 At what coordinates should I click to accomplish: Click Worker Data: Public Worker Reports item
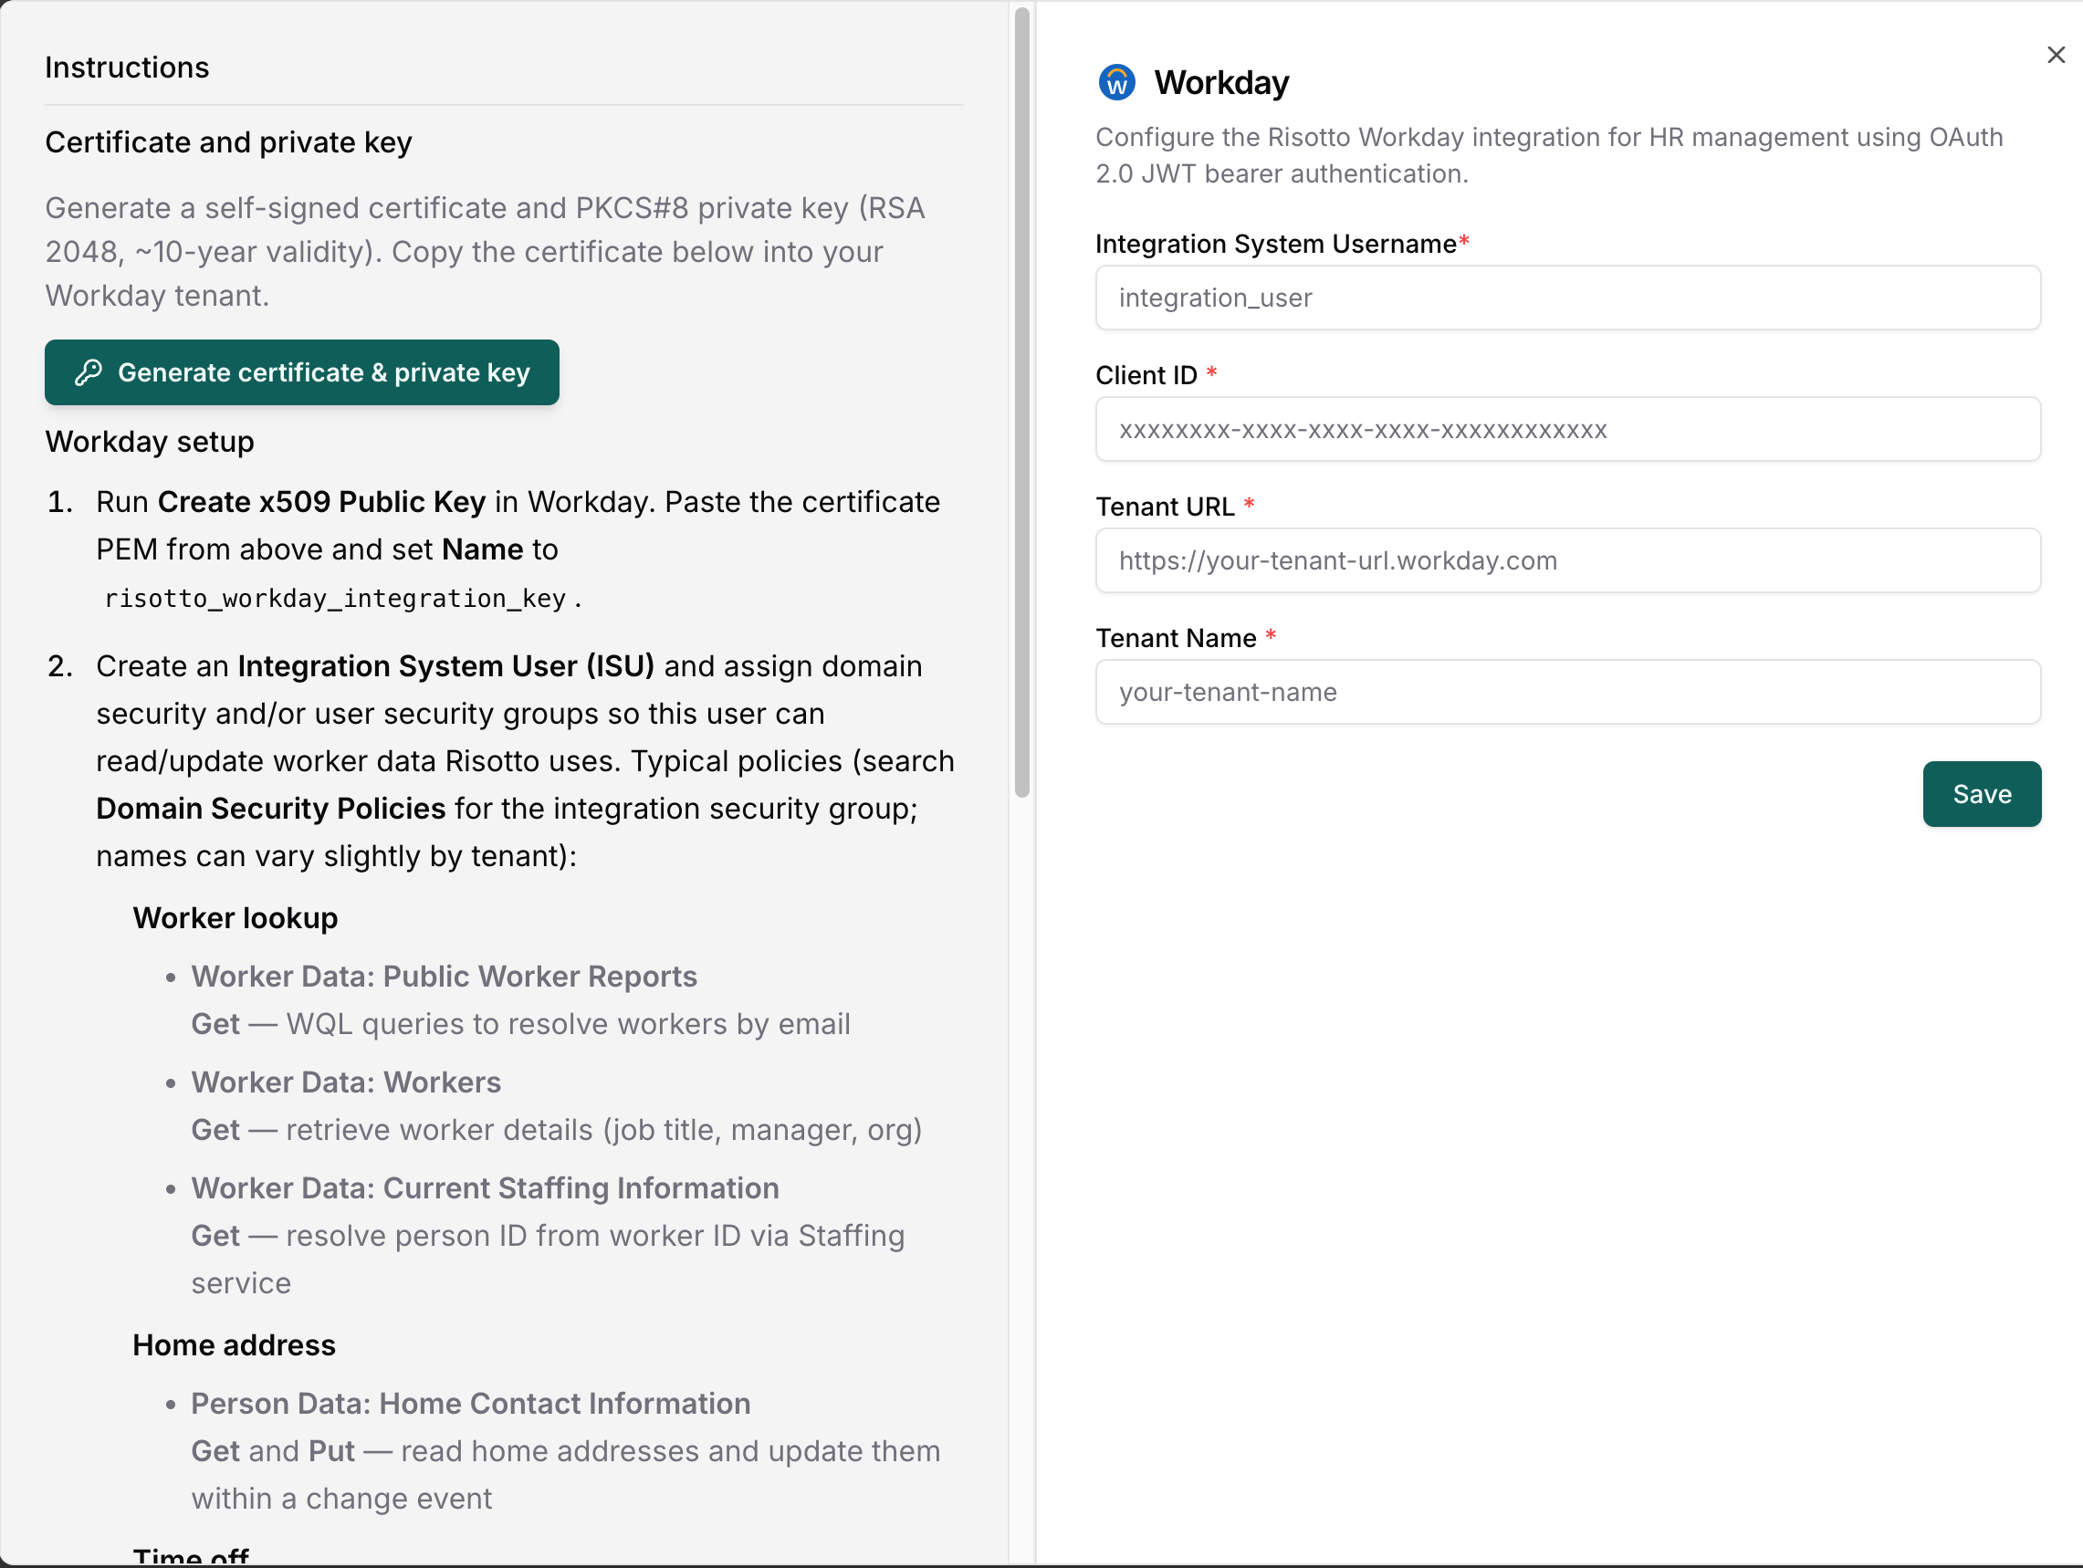[445, 977]
